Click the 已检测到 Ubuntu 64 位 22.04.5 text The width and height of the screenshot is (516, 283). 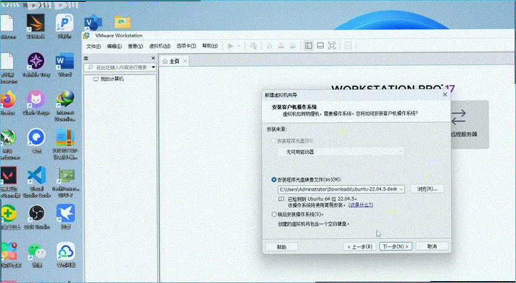322,199
